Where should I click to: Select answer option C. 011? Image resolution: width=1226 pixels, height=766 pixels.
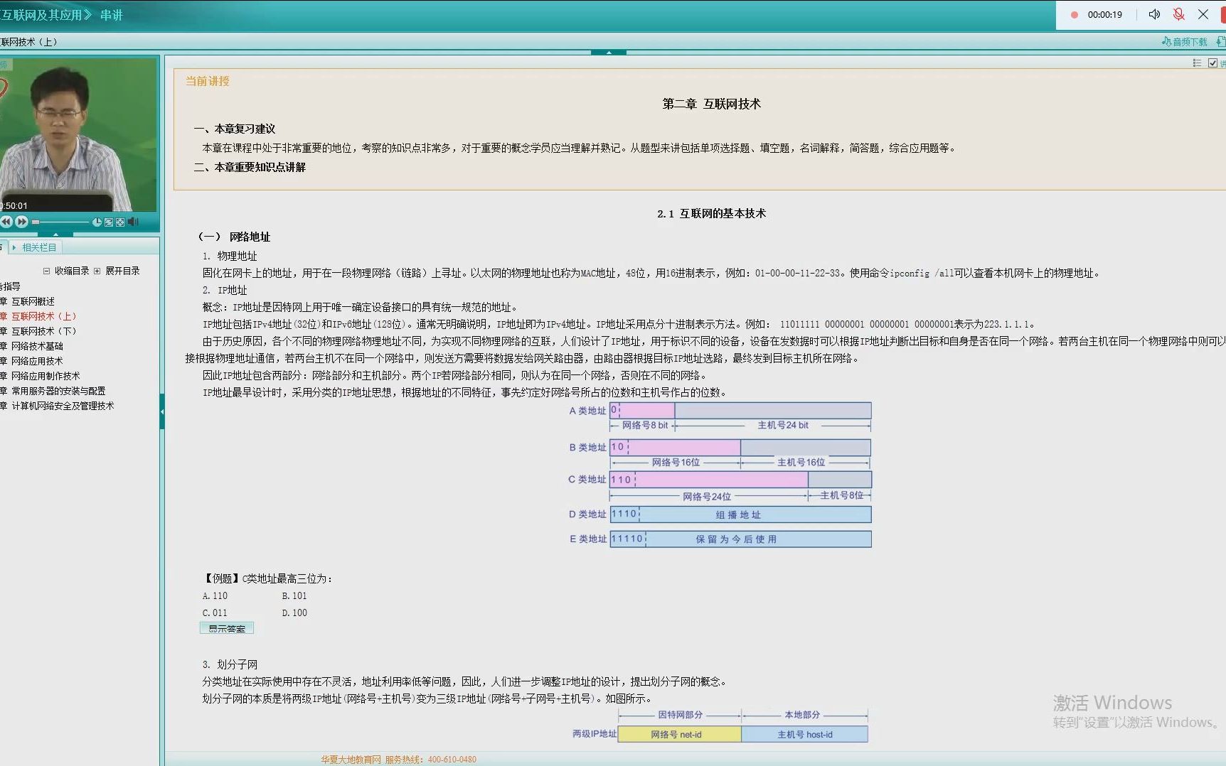coord(215,613)
